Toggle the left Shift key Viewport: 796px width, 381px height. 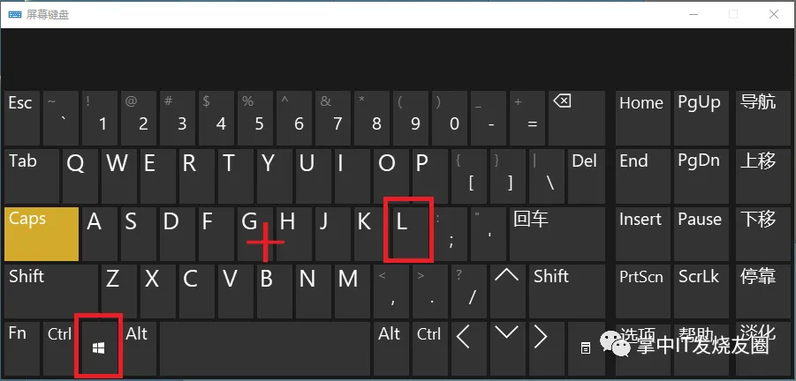point(50,292)
